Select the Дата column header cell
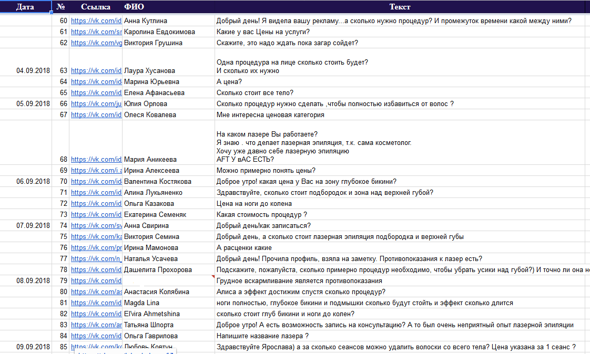Image resolution: width=590 pixels, height=354 pixels. [x=26, y=7]
